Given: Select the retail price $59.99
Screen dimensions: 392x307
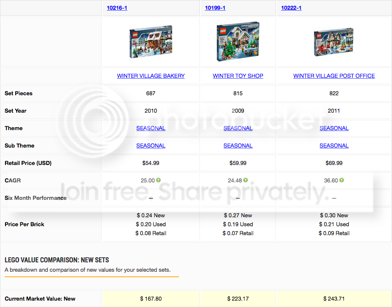Looking at the screenshot, I should coord(238,163).
